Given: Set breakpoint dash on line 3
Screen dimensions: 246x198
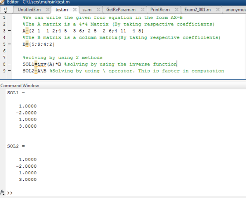Looking at the screenshot, I should coord(9,31).
